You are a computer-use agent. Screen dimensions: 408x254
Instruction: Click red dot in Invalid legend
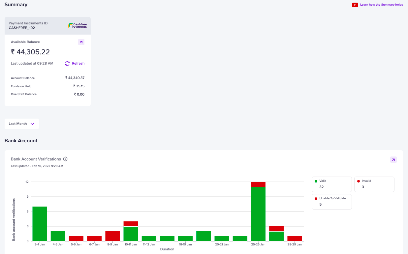point(359,181)
